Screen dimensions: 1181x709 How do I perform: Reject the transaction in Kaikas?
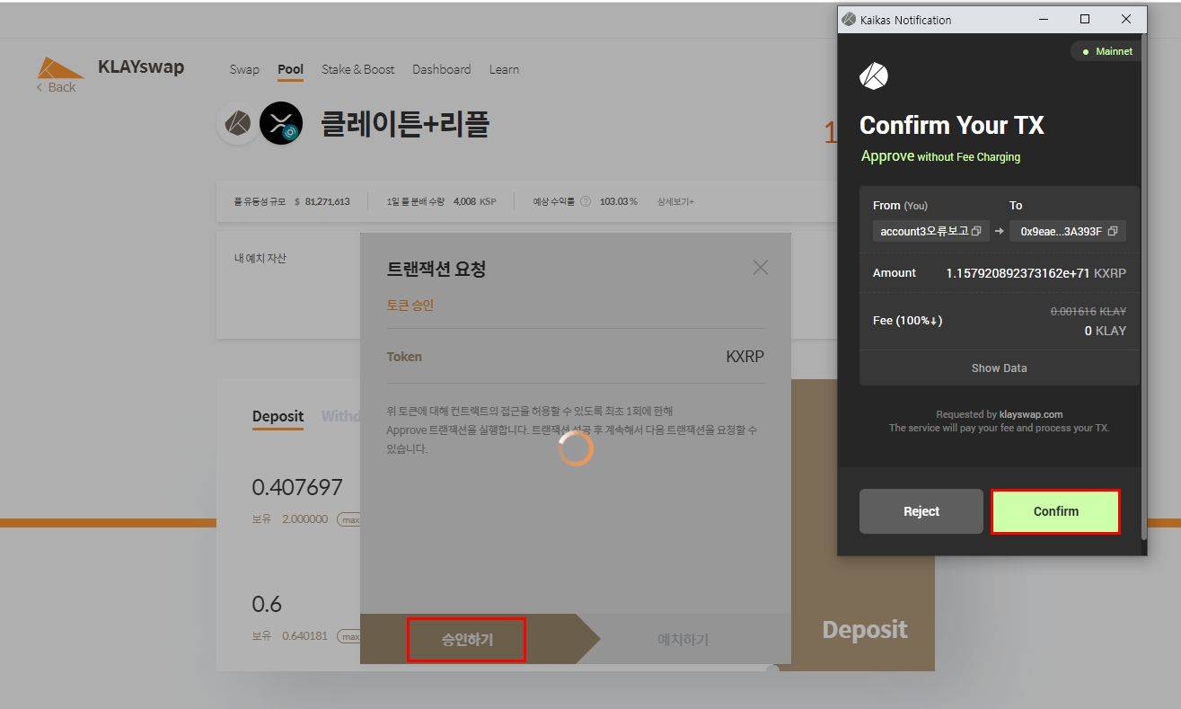[921, 511]
